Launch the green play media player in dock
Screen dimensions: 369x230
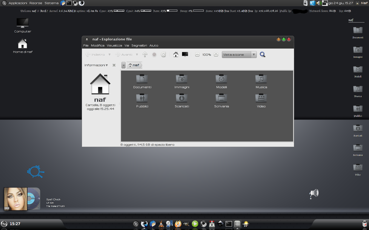[x=195, y=224]
